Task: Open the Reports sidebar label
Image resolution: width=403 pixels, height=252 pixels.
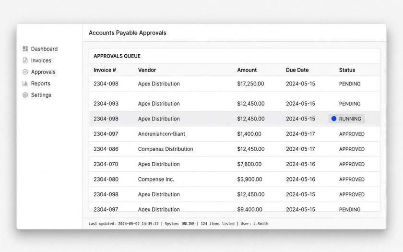Action: [x=41, y=84]
